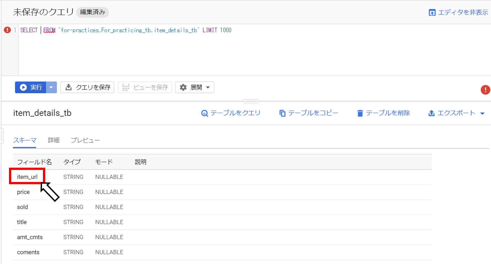Run the query with the 実行 button
This screenshot has width=491, height=264.
[x=31, y=87]
